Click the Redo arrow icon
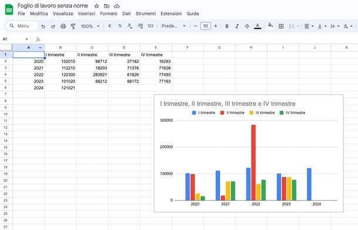Image resolution: width=358 pixels, height=230 pixels. point(53,26)
